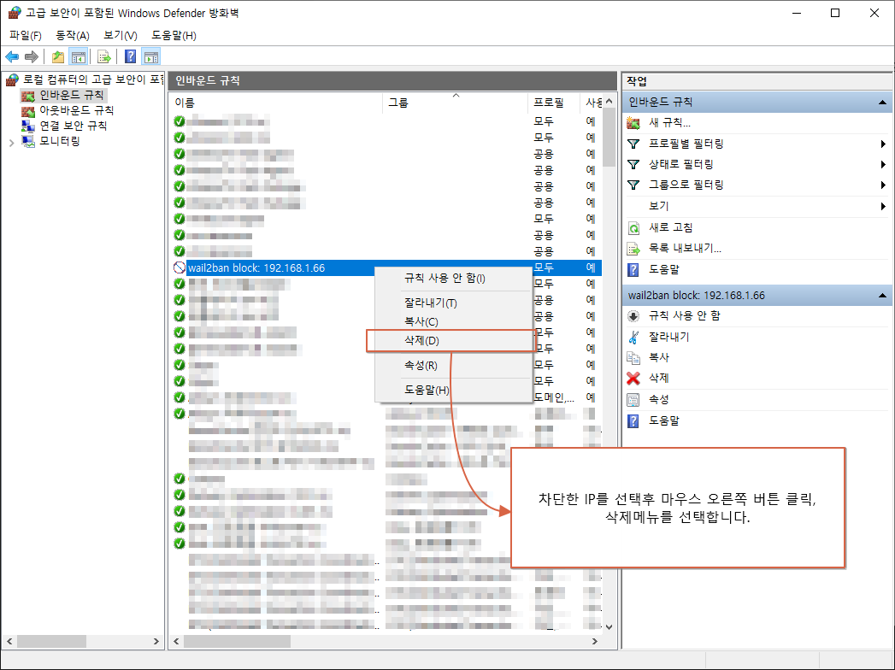The image size is (895, 670).
Task: Select 아웃바운드 규칙 in the tree
Action: pyautogui.click(x=76, y=110)
